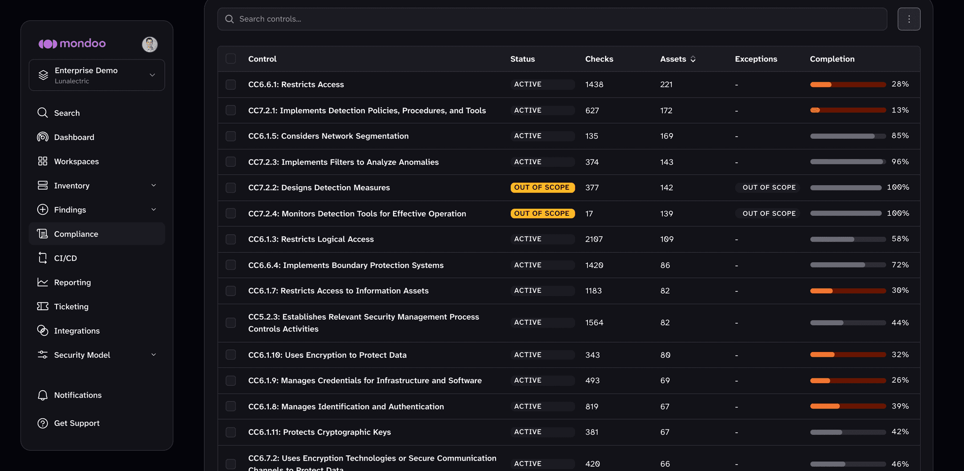Check the CC6.6.1 Restricts Access row
The width and height of the screenshot is (964, 471).
[x=231, y=85]
